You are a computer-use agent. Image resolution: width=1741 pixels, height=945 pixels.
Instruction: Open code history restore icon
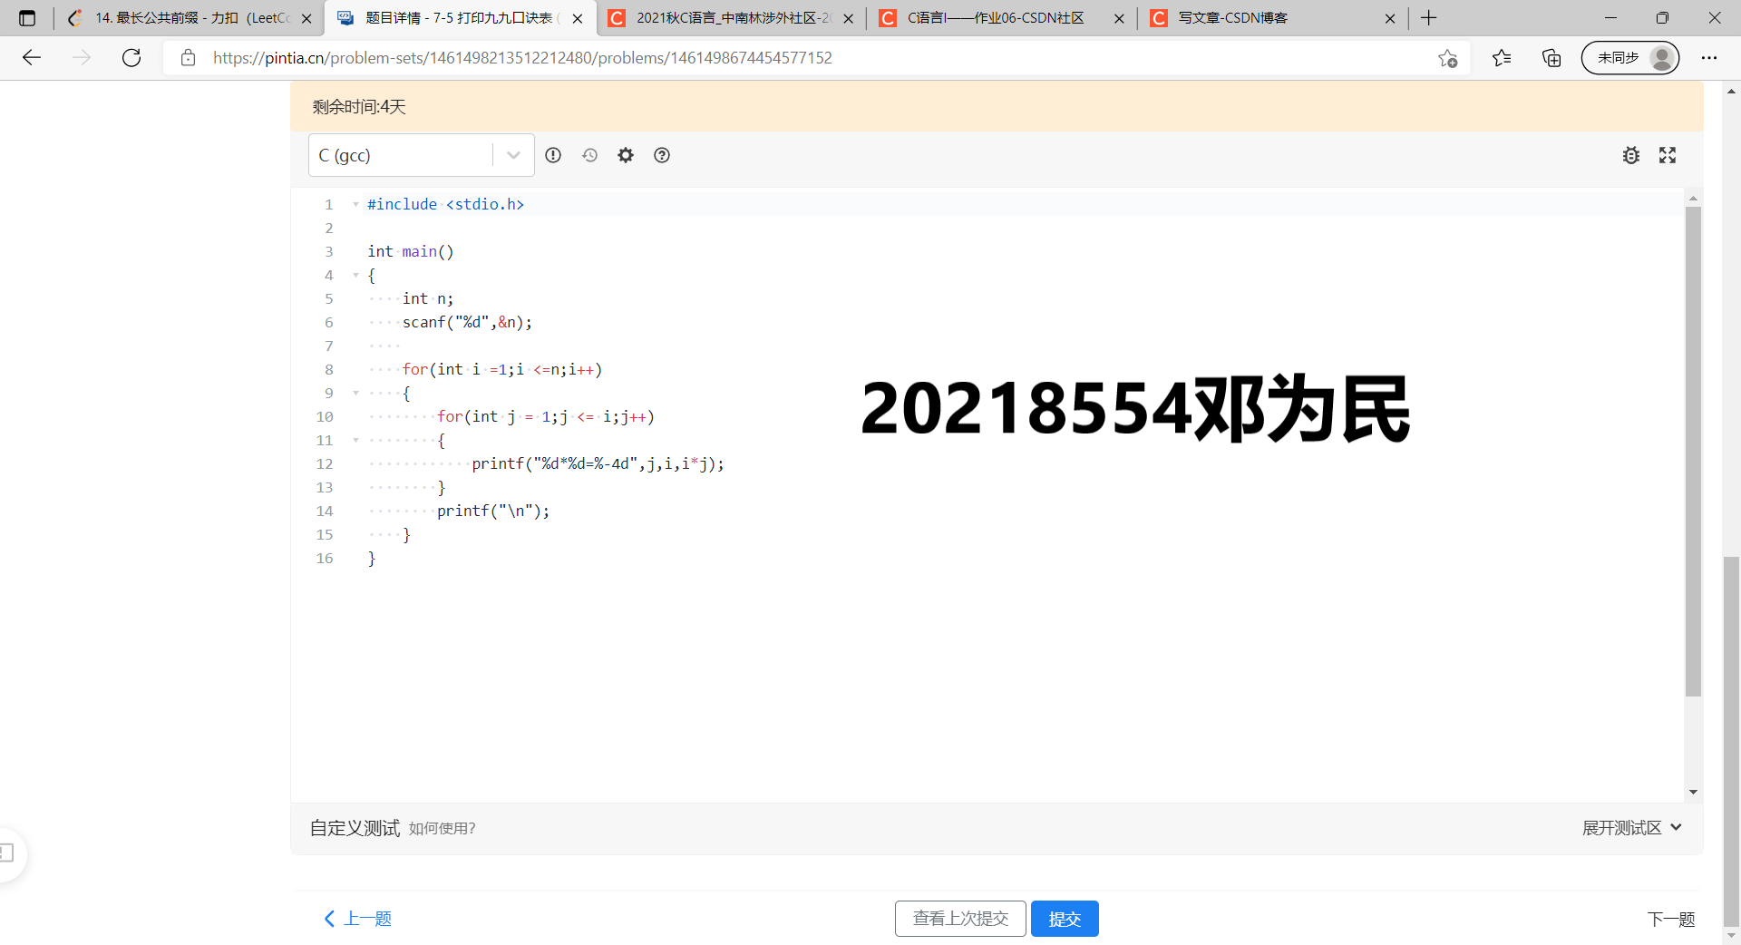pos(589,155)
